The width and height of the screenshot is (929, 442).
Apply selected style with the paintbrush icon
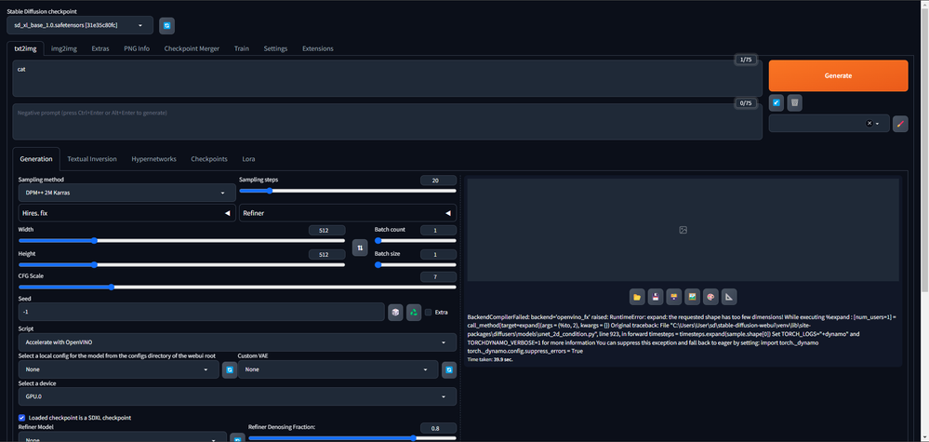click(899, 124)
